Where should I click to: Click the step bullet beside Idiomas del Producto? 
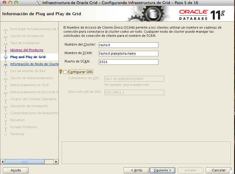click(6, 50)
